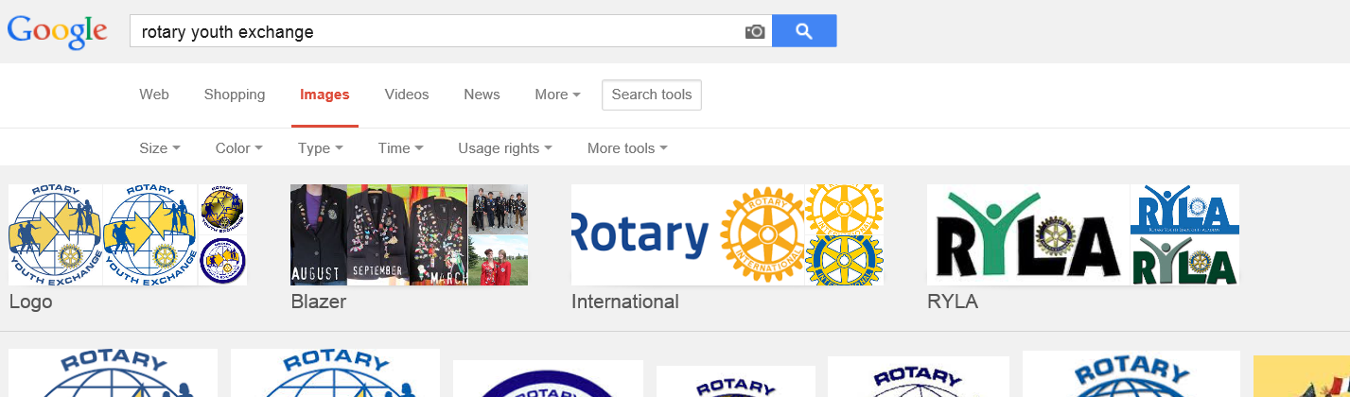The width and height of the screenshot is (1350, 397).
Task: Expand the Time filter dropdown
Action: (x=400, y=148)
